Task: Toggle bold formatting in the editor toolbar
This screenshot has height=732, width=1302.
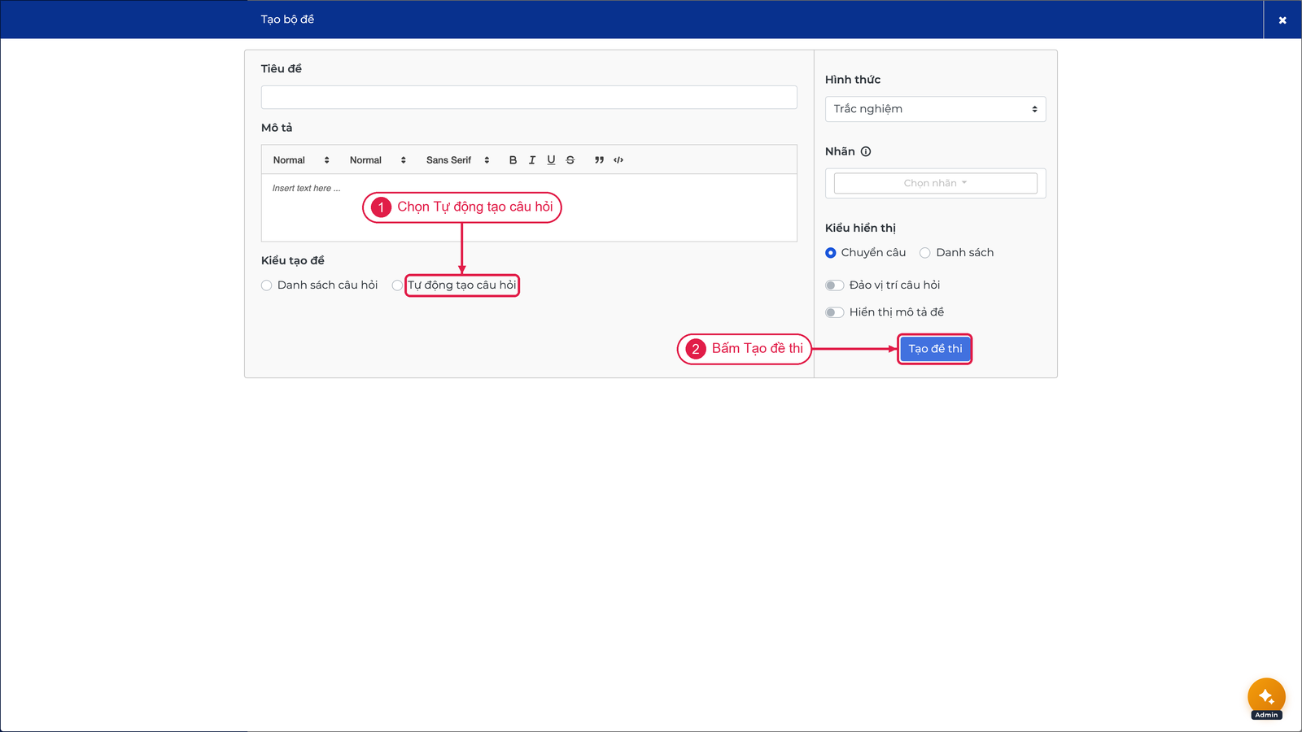Action: click(x=513, y=160)
